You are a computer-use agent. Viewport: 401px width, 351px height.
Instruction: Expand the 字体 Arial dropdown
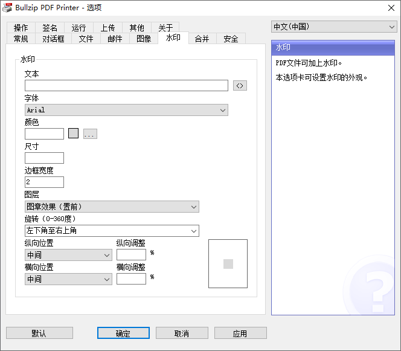point(126,110)
